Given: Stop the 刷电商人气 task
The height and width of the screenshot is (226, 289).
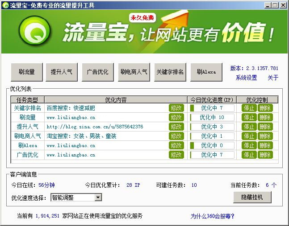Looking at the screenshot, I should tap(249, 136).
